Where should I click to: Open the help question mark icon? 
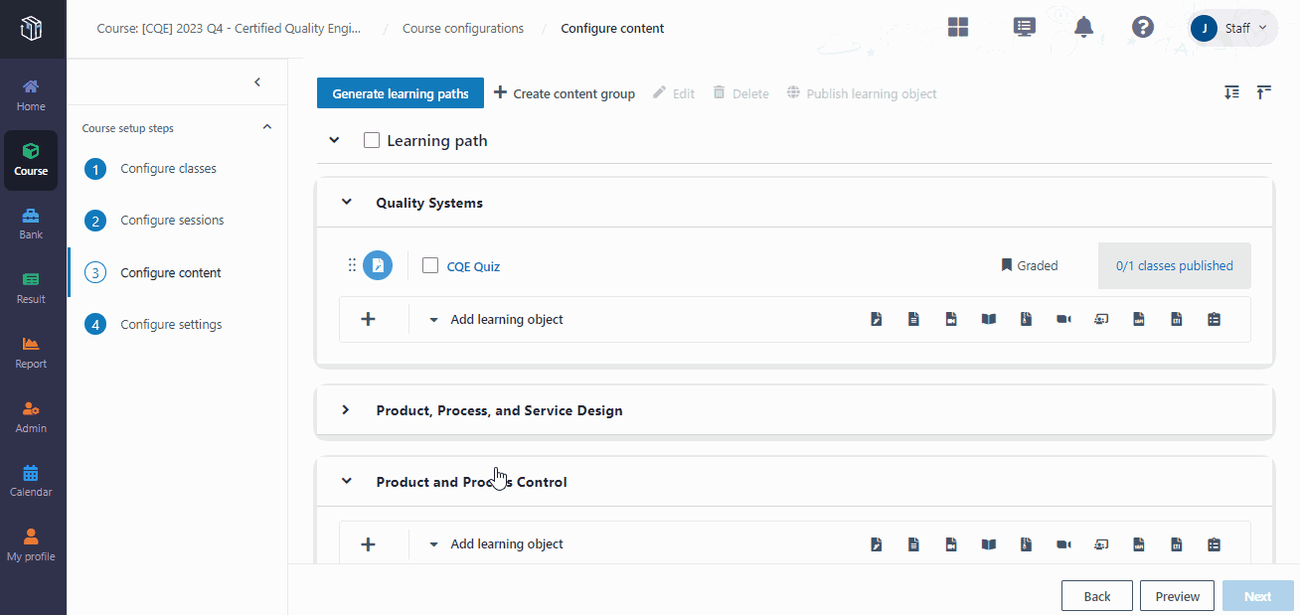coord(1143,28)
